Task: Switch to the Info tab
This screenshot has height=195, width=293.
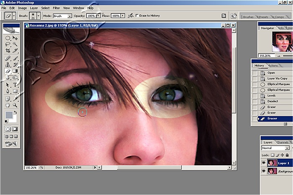Action: pos(281,28)
